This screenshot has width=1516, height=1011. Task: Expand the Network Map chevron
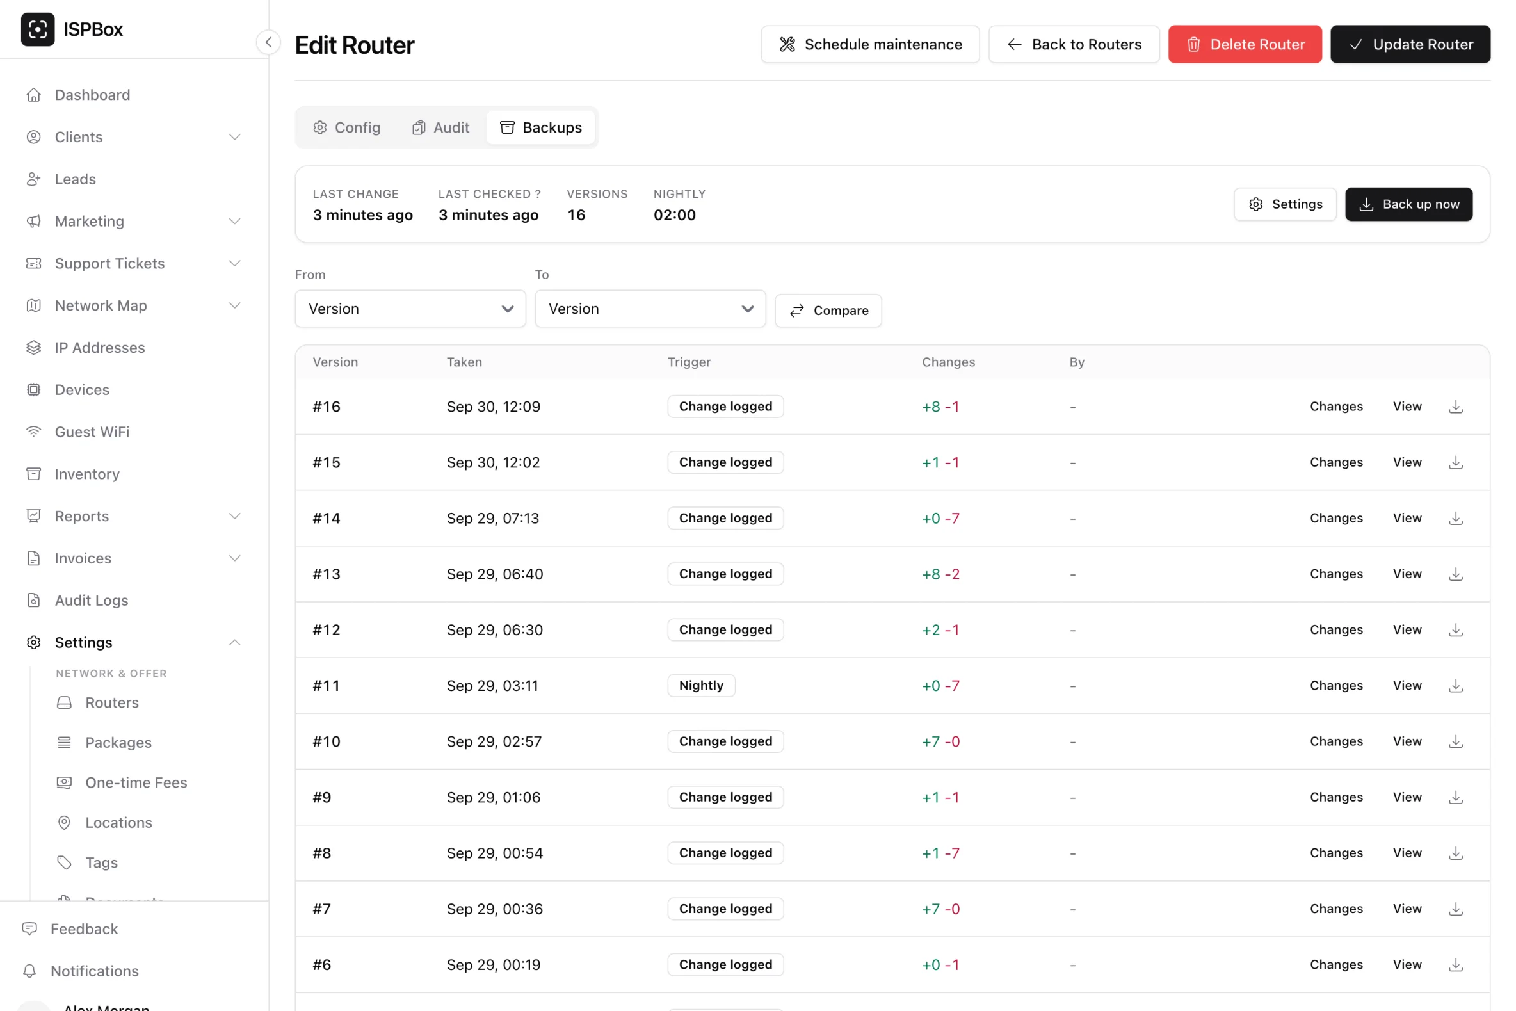coord(234,305)
